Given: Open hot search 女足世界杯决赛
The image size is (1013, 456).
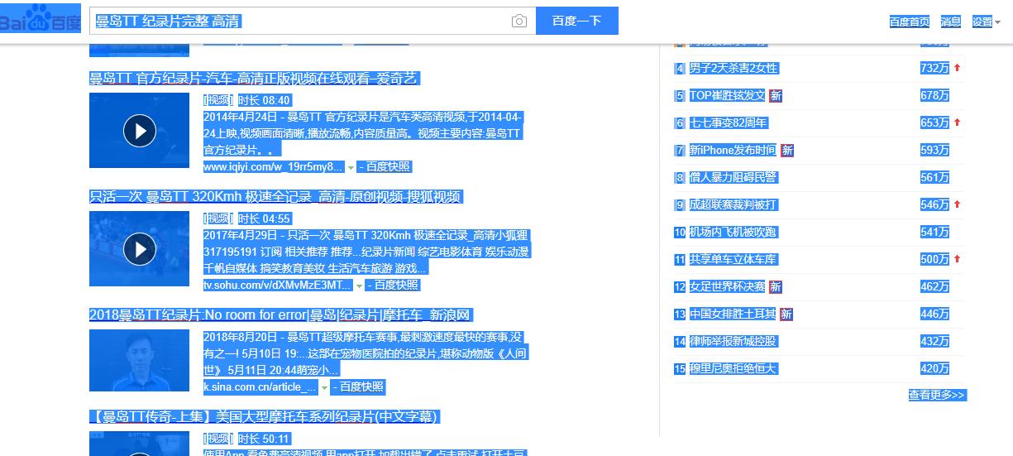Looking at the screenshot, I should click(728, 286).
